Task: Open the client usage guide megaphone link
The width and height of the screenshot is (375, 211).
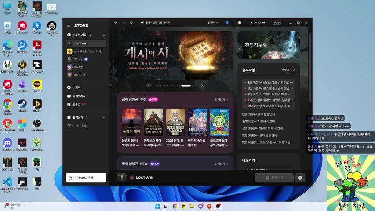Action: (155, 22)
